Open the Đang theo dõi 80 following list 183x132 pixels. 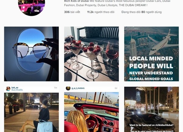[x=142, y=12]
